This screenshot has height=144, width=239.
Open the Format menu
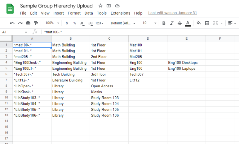74,13
